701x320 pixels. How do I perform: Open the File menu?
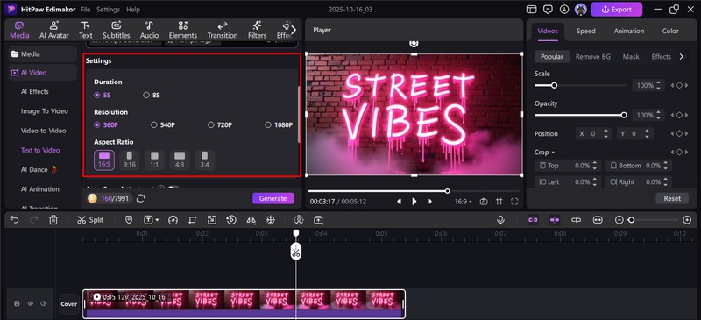click(x=85, y=9)
